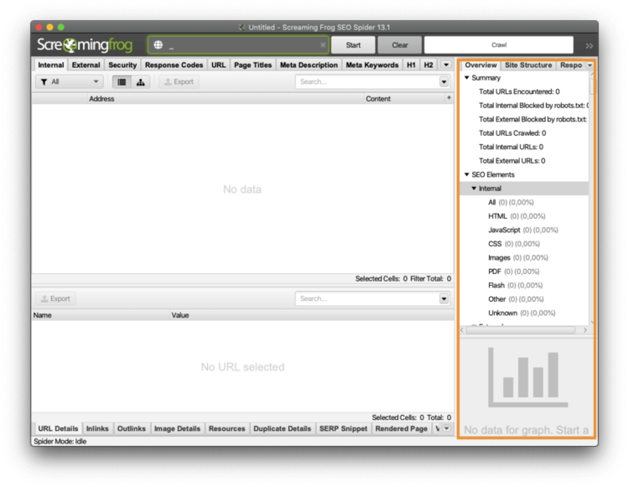Click the plus icon to add columns
The height and width of the screenshot is (487, 629).
point(449,98)
